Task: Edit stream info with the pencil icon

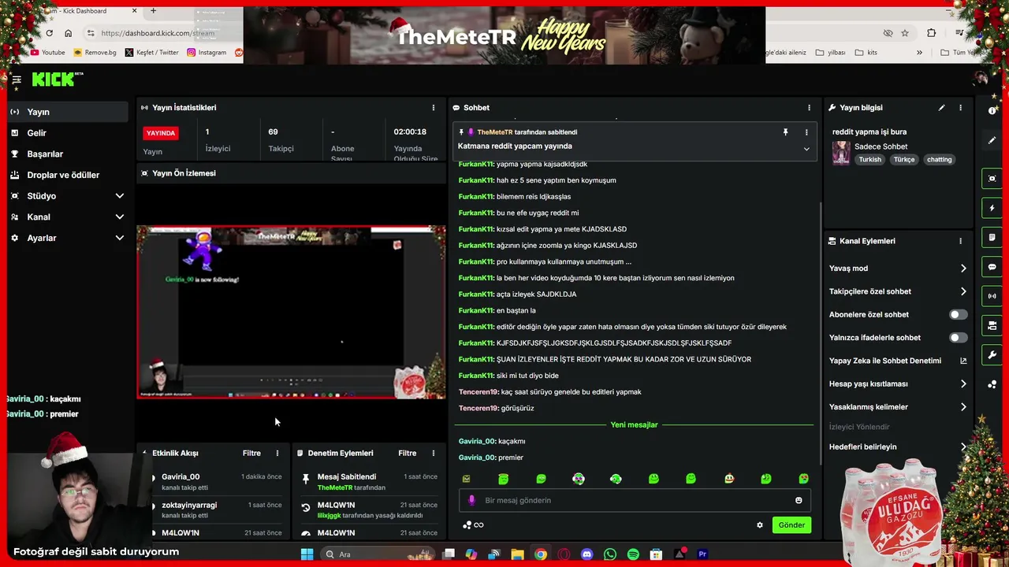Action: pos(941,108)
